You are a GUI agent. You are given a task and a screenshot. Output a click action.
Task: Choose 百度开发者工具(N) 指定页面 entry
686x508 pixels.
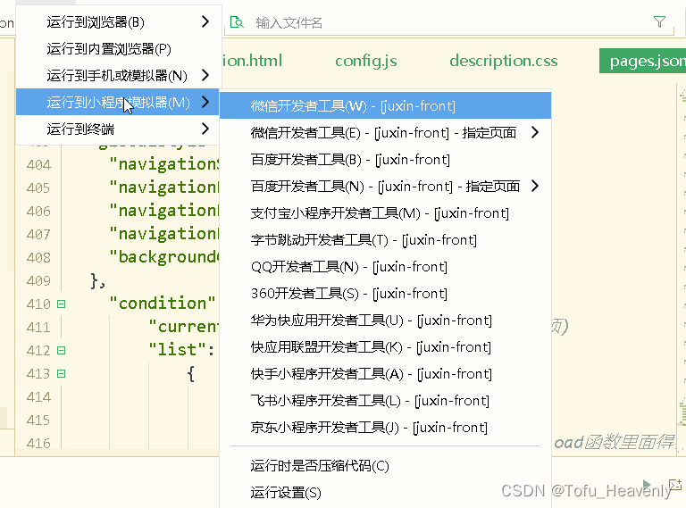click(x=385, y=187)
